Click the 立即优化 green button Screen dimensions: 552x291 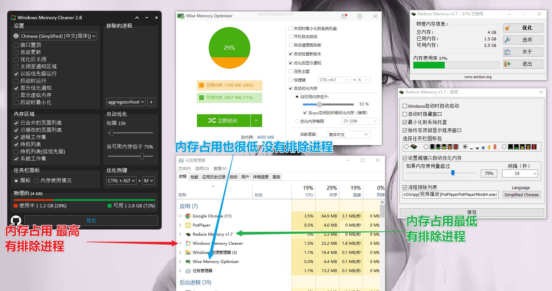(x=223, y=121)
